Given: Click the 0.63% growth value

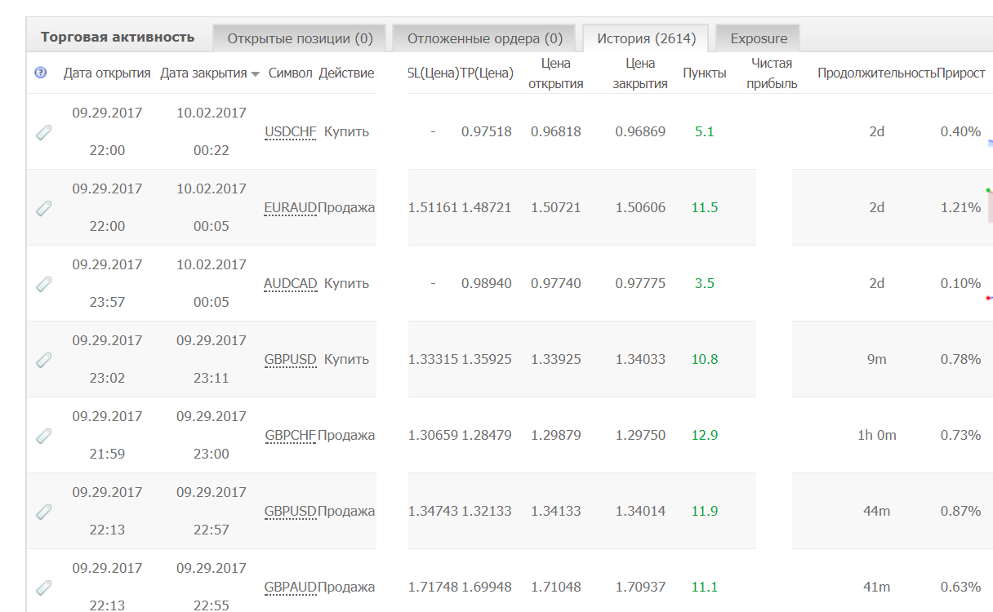Looking at the screenshot, I should tap(961, 587).
